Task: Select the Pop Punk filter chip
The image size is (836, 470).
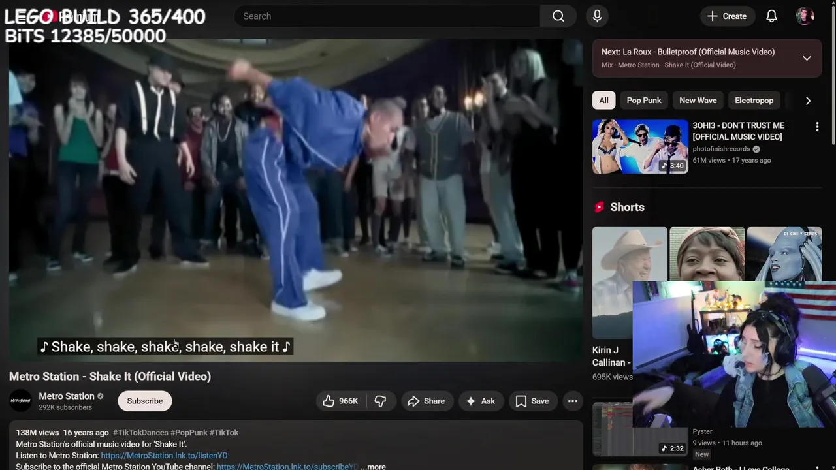Action: 644,100
